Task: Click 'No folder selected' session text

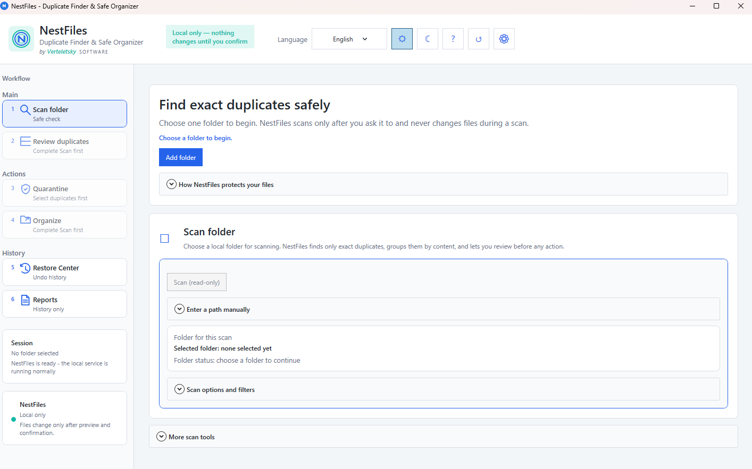Action: 35,353
